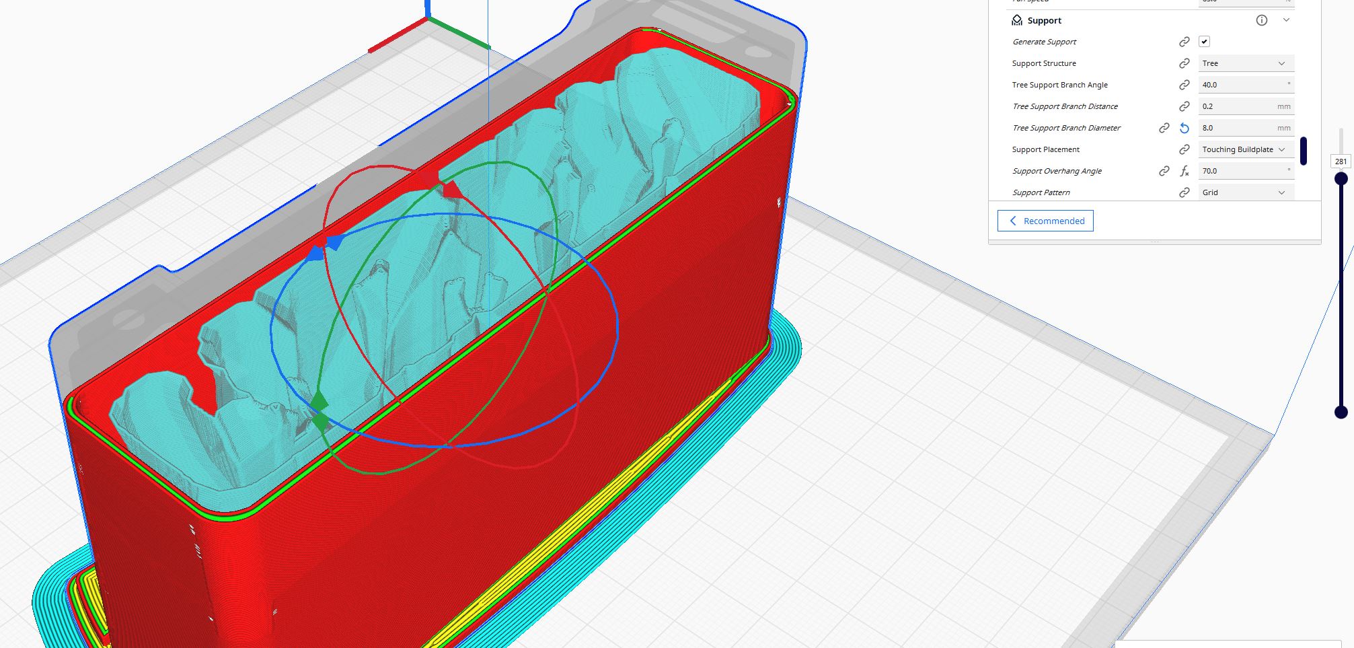This screenshot has height=648, width=1354.
Task: Open the Support info icon
Action: tap(1262, 20)
